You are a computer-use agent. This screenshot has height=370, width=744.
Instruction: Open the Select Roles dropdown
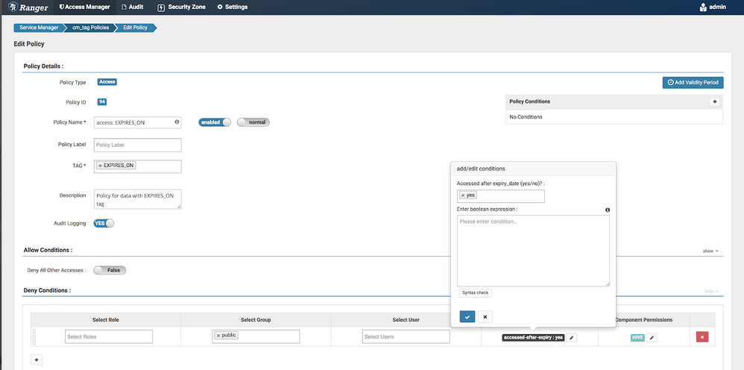(109, 336)
